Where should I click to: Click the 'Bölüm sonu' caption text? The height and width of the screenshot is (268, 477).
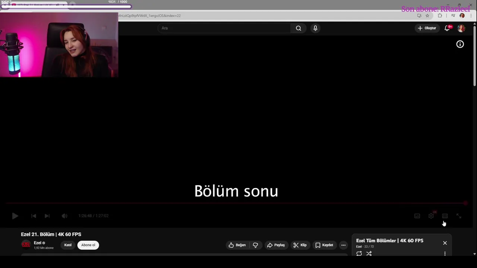236,191
